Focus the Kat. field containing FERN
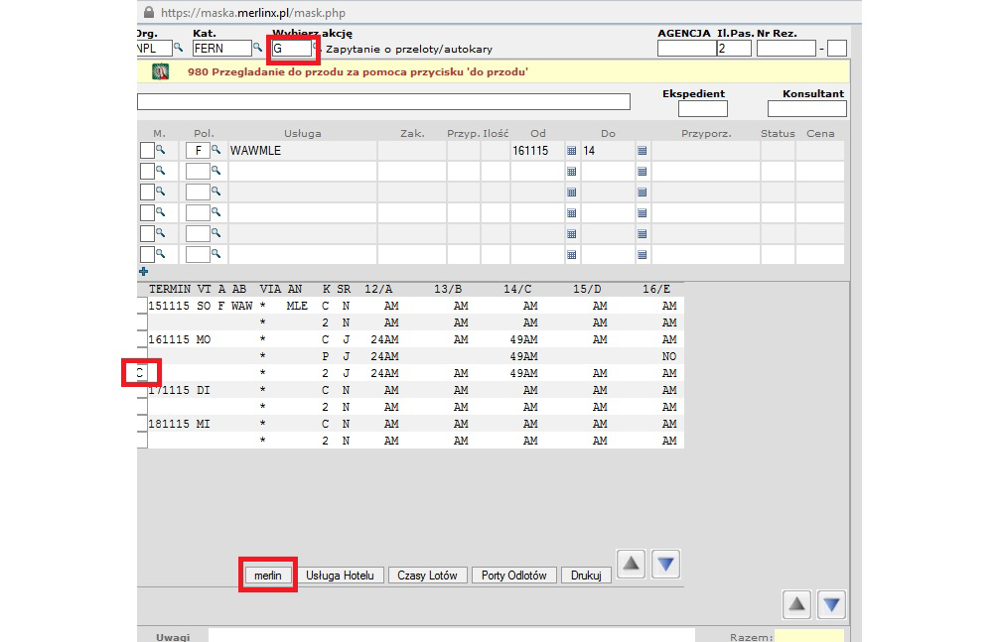The image size is (1001, 642). [222, 48]
